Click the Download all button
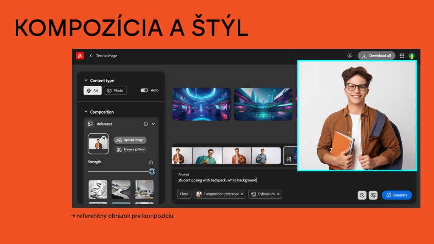 pos(376,55)
